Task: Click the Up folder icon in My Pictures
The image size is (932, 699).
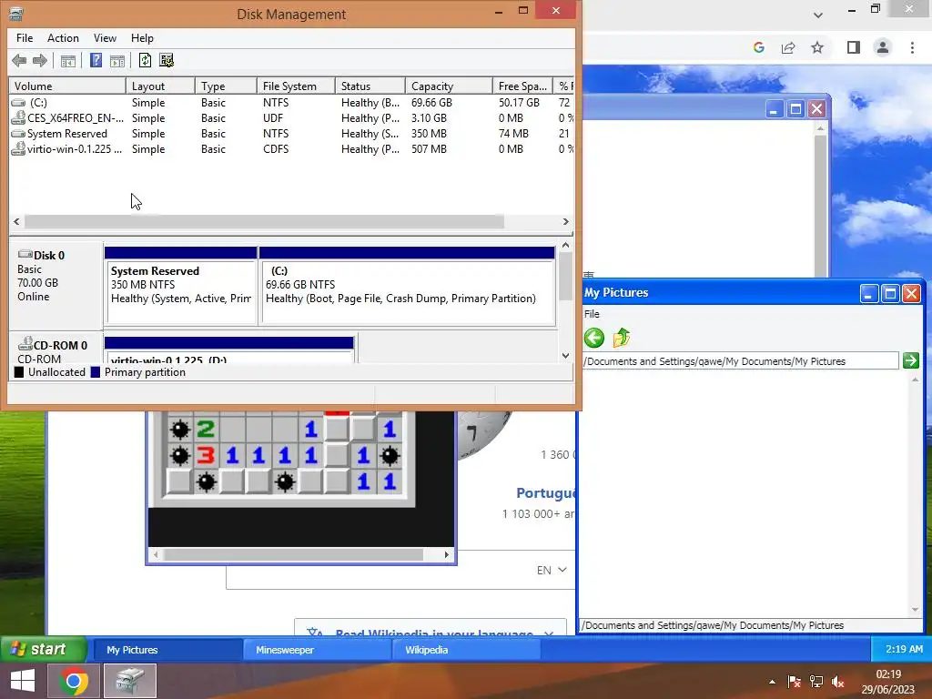Action: pos(621,338)
